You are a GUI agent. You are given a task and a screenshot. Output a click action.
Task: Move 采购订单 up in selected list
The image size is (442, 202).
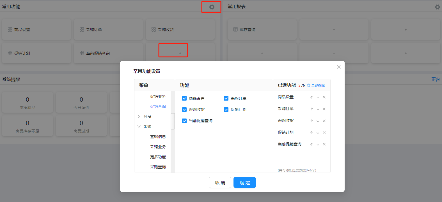(x=312, y=109)
